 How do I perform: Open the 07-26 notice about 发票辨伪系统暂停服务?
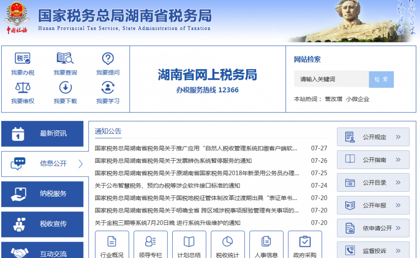(173, 161)
